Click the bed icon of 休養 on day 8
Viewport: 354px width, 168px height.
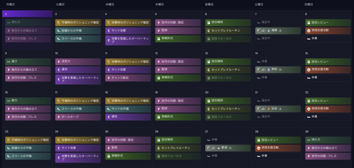308,38
